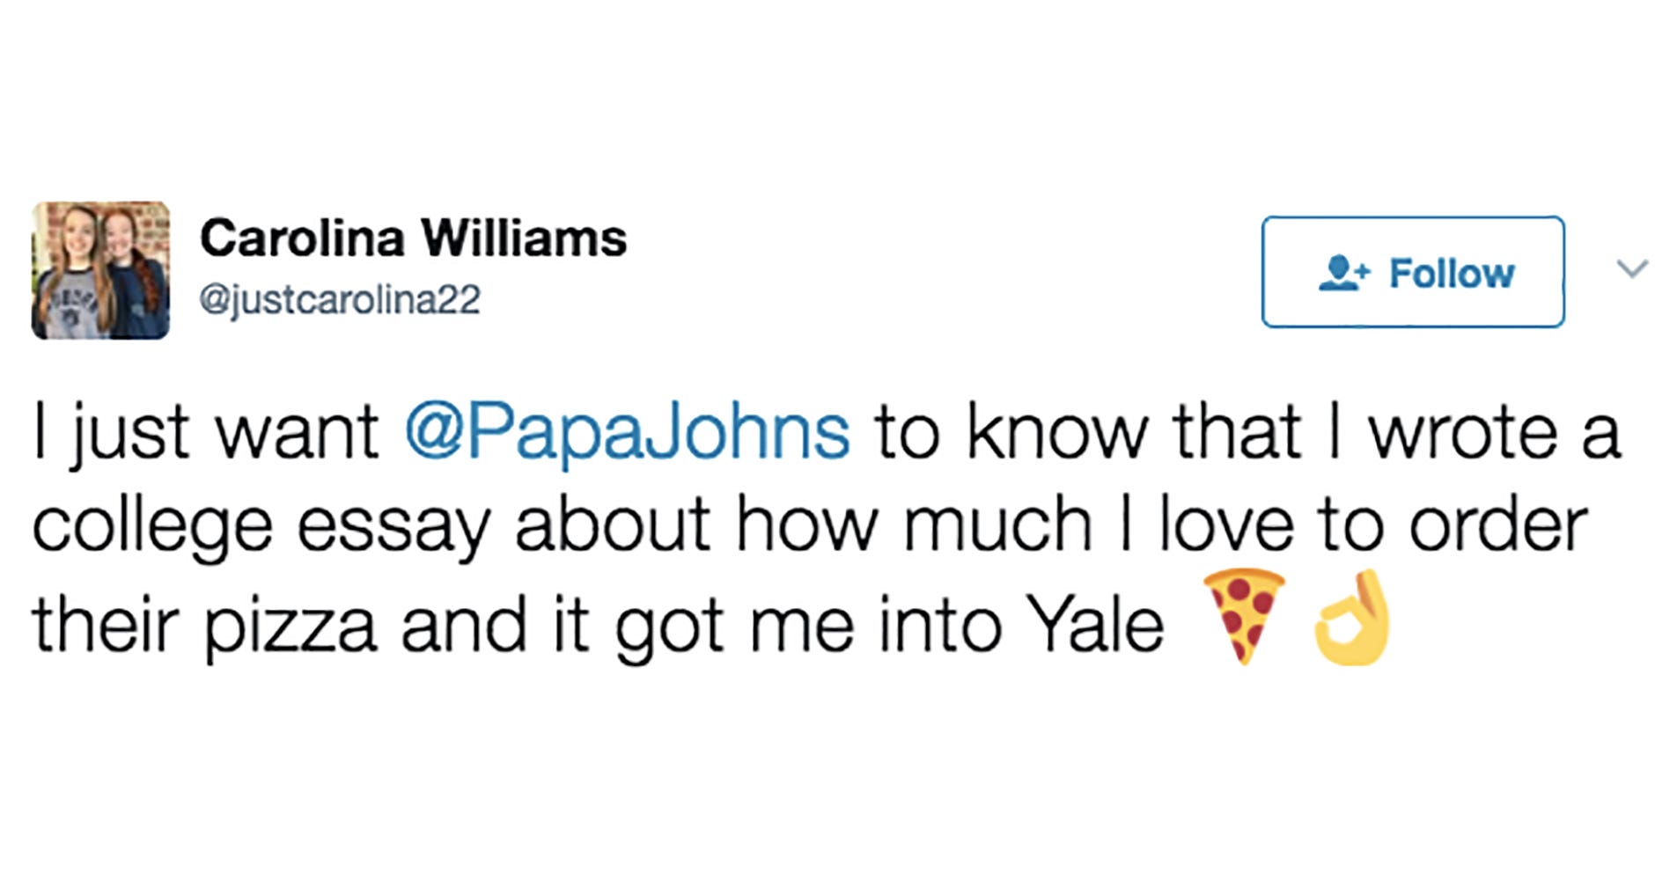This screenshot has height=880, width=1677.
Task: Click the word "pizza" in the tweet
Action: point(291,627)
